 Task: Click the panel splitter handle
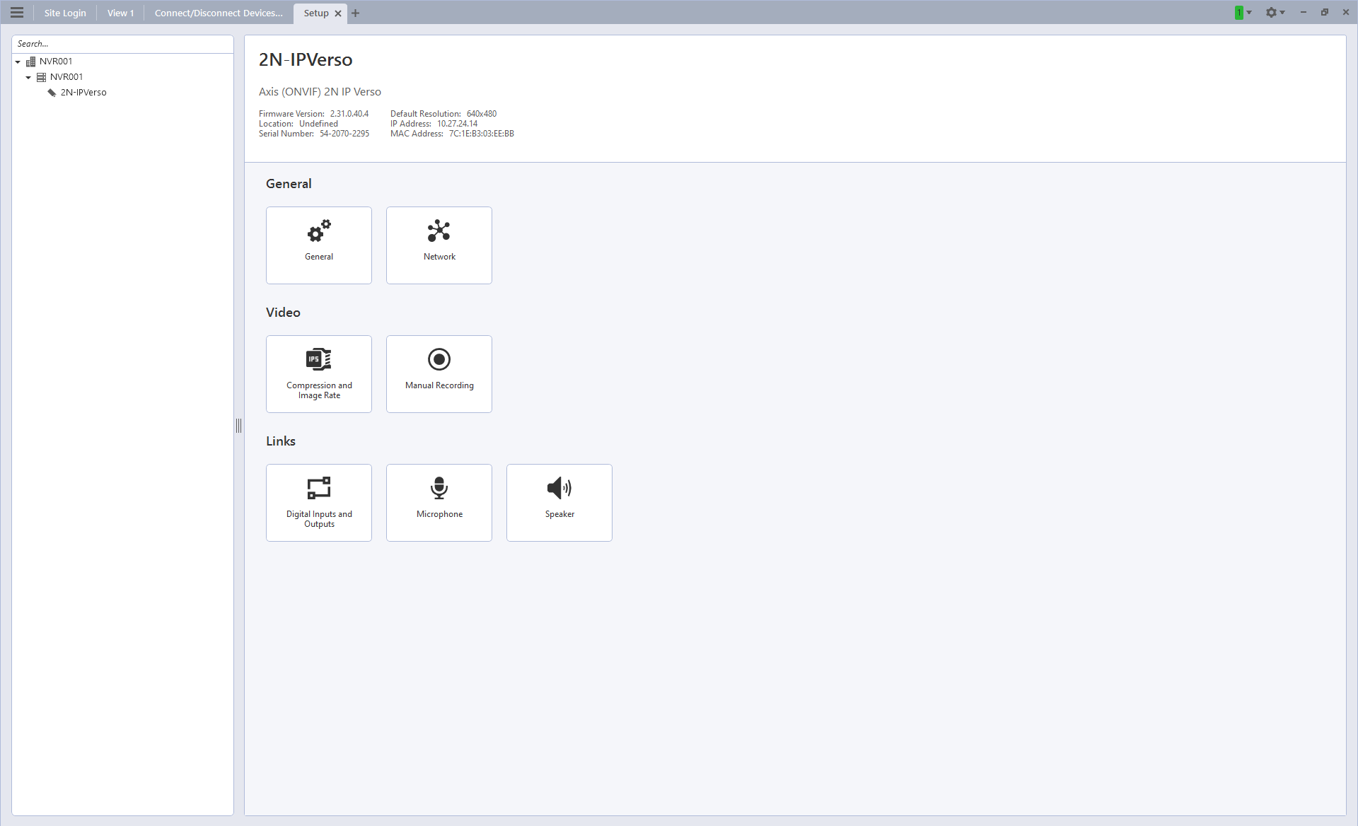pyautogui.click(x=238, y=425)
